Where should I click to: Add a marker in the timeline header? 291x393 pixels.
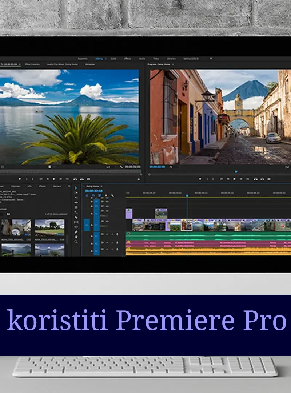click(x=106, y=195)
